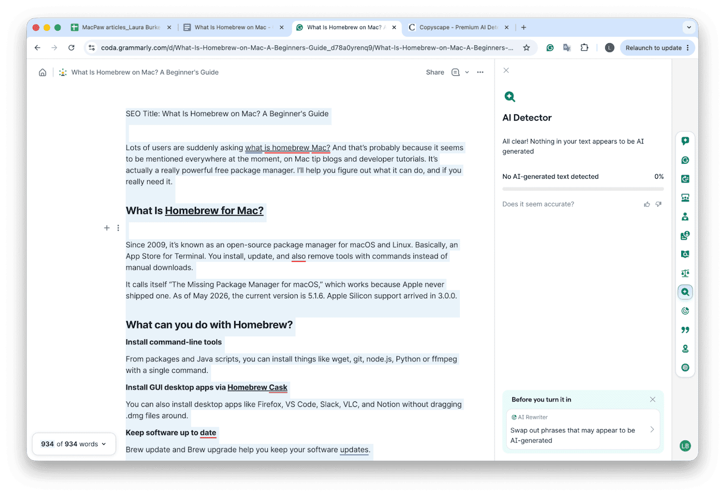
Task: Click the underlined word 'updates'
Action: pyautogui.click(x=354, y=450)
